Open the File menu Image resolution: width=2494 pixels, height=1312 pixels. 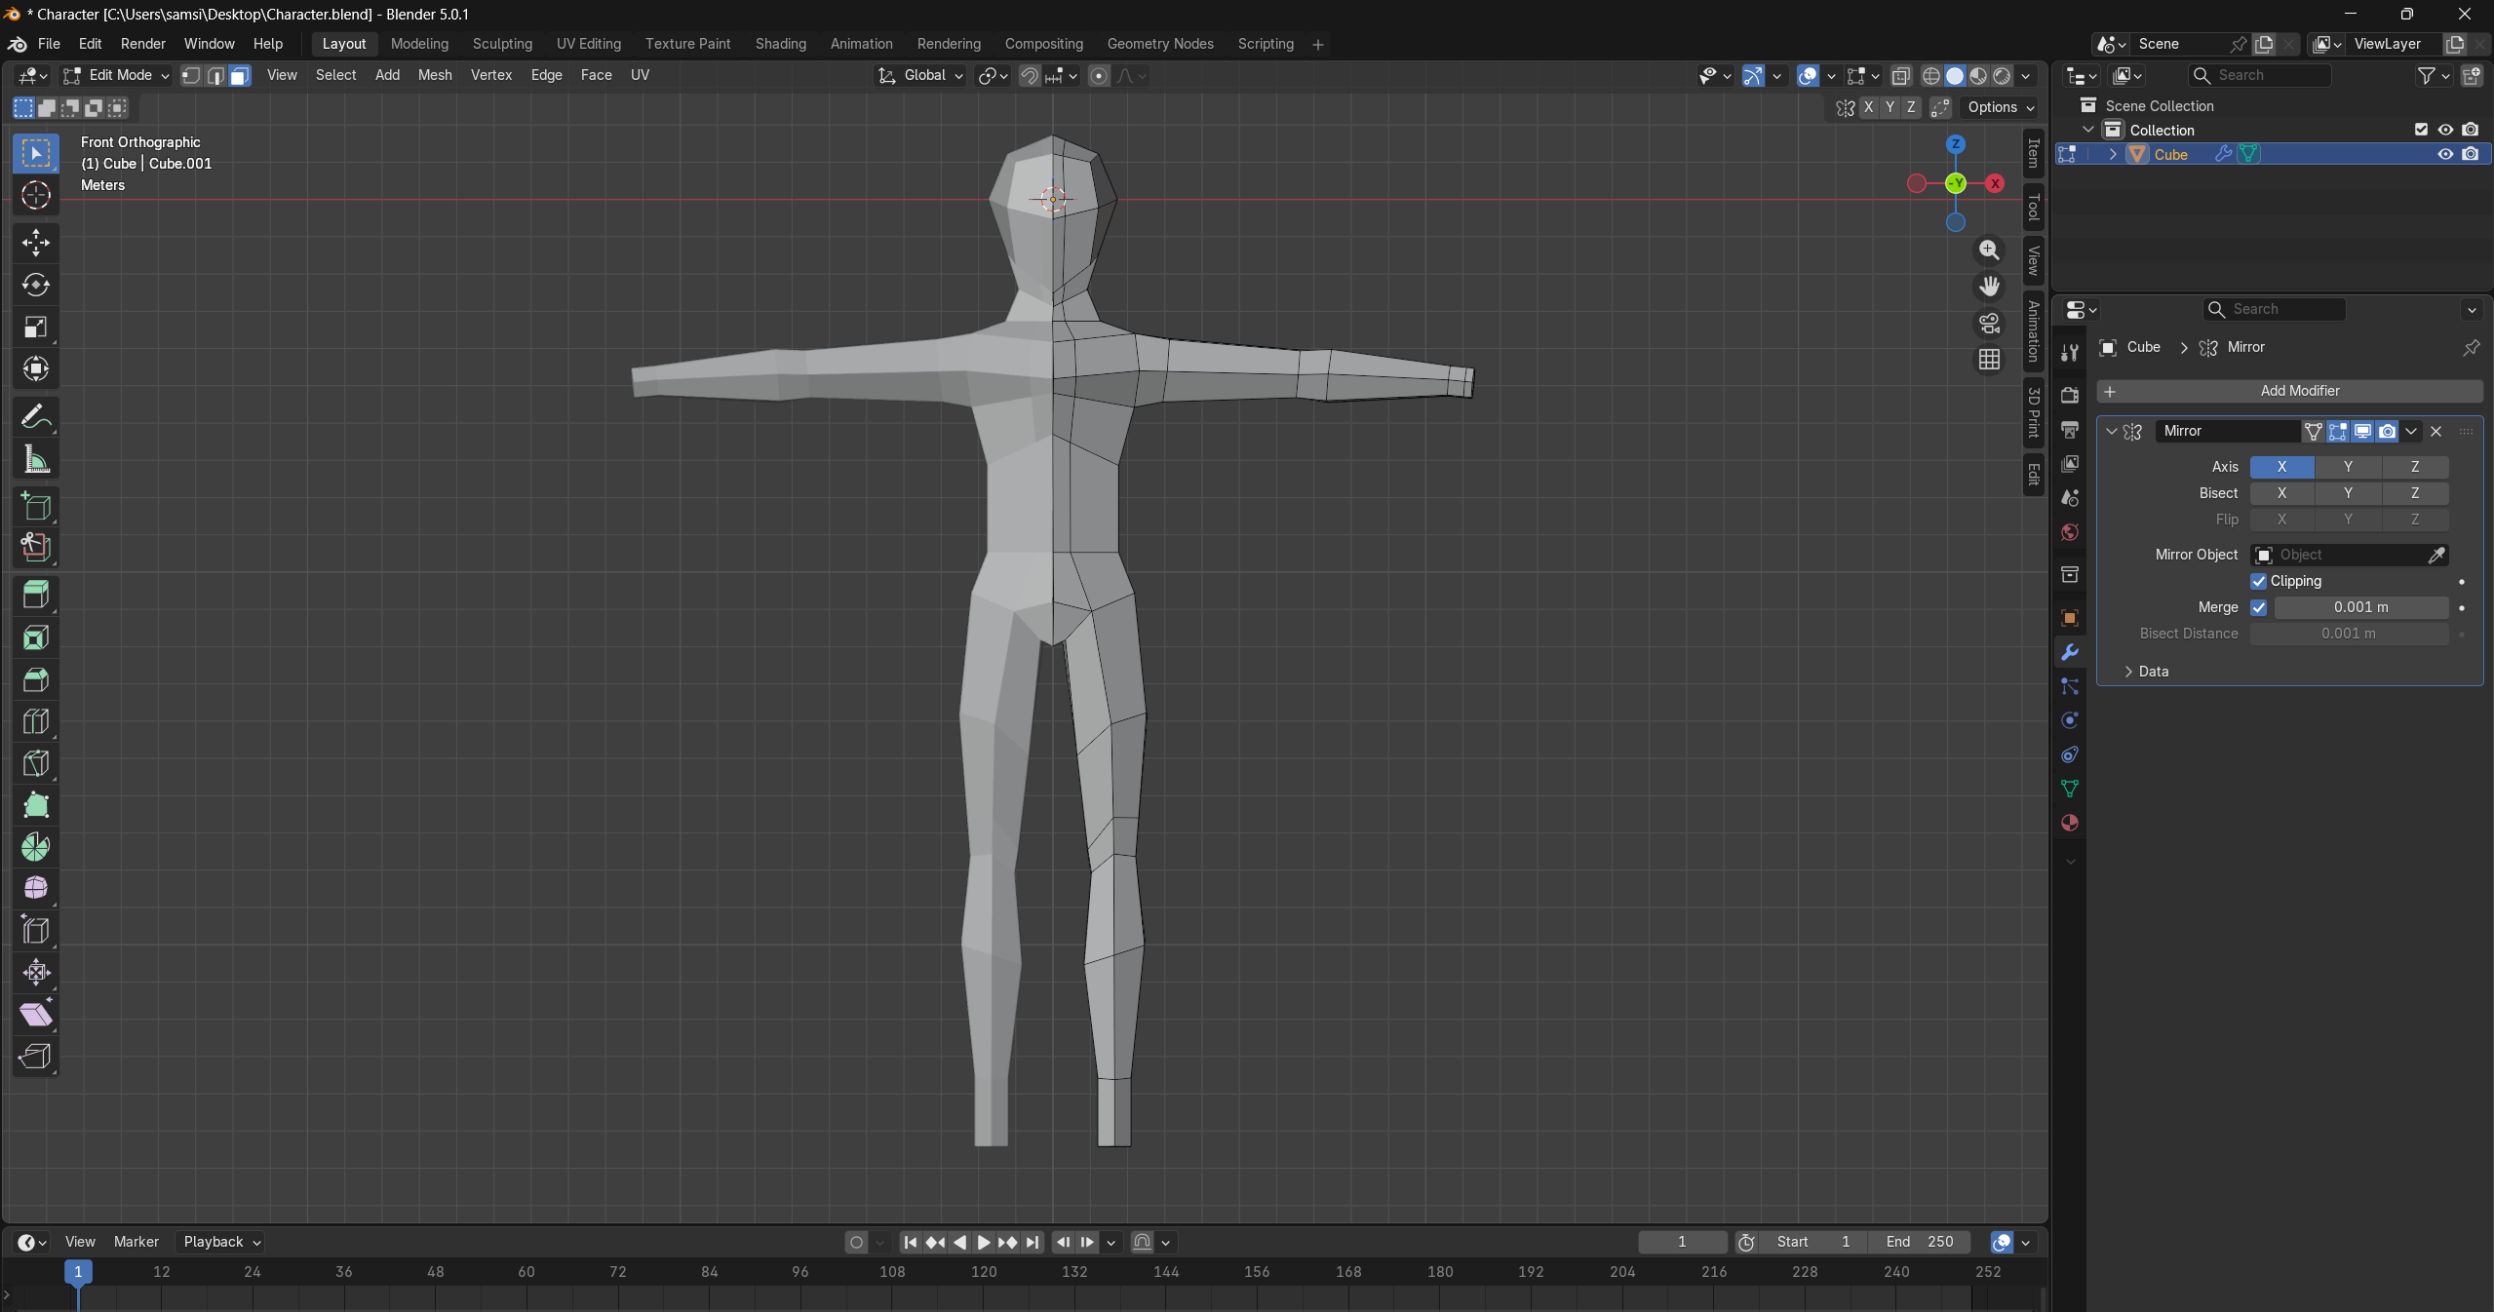[49, 44]
